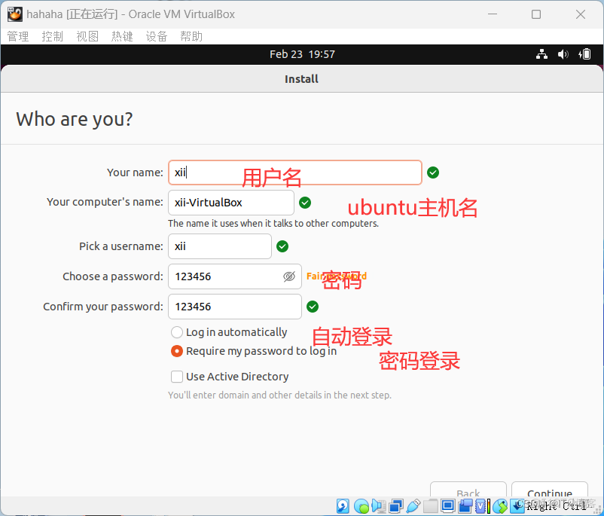Click the hard disk activity icon in status bar

click(x=343, y=505)
